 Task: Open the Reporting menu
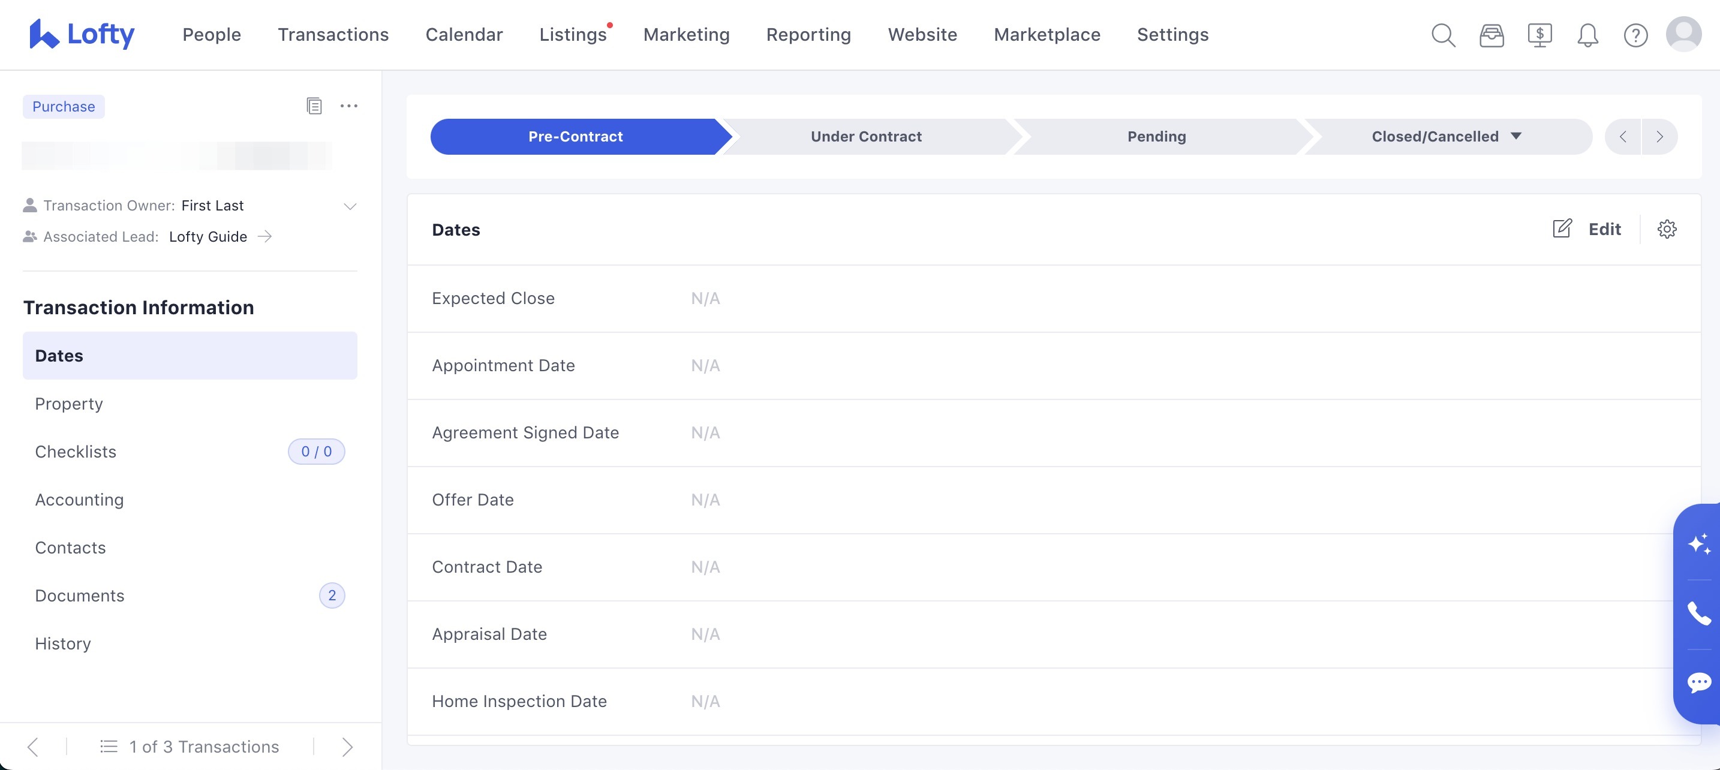808,35
